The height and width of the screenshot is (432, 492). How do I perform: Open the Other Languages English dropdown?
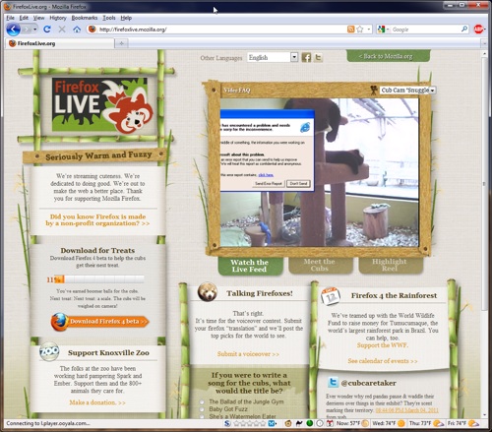click(273, 57)
